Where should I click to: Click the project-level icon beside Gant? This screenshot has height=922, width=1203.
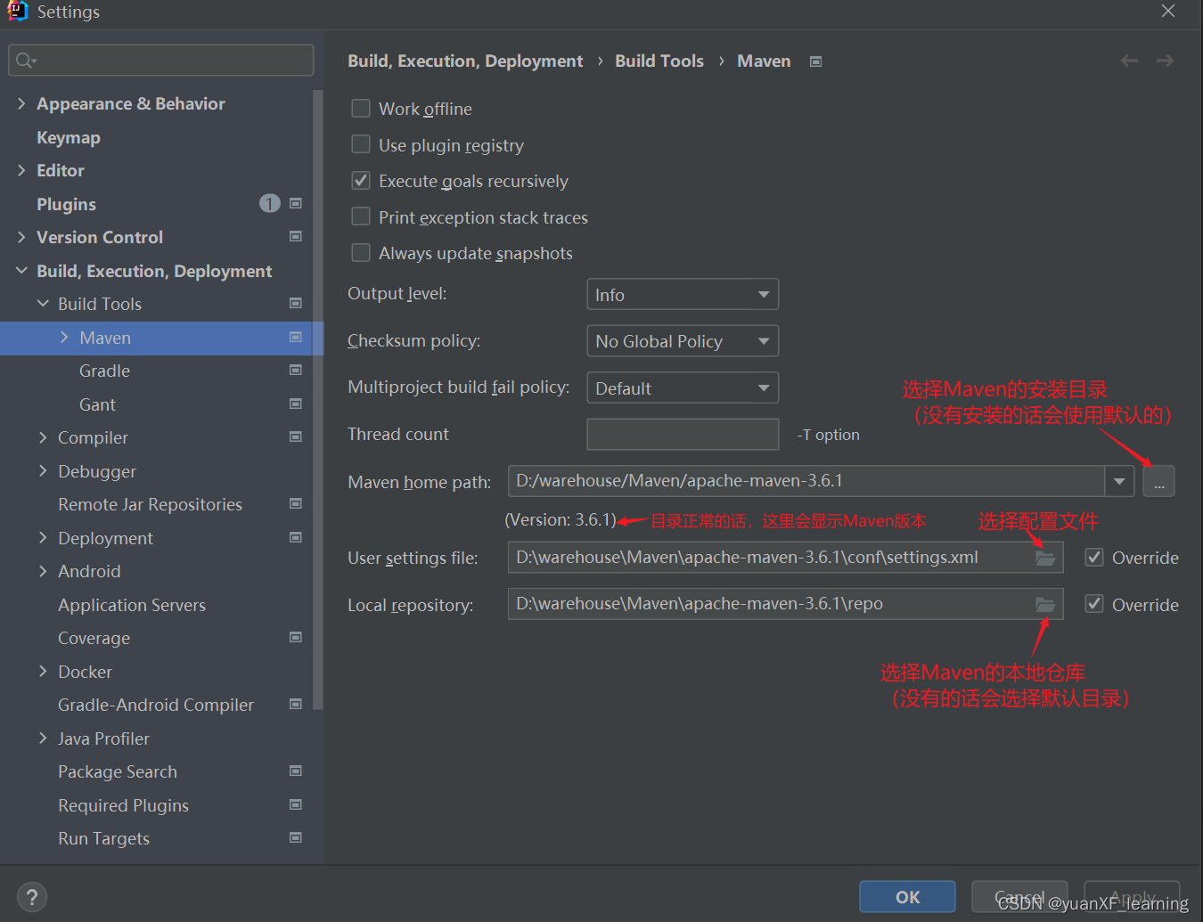[x=296, y=404]
